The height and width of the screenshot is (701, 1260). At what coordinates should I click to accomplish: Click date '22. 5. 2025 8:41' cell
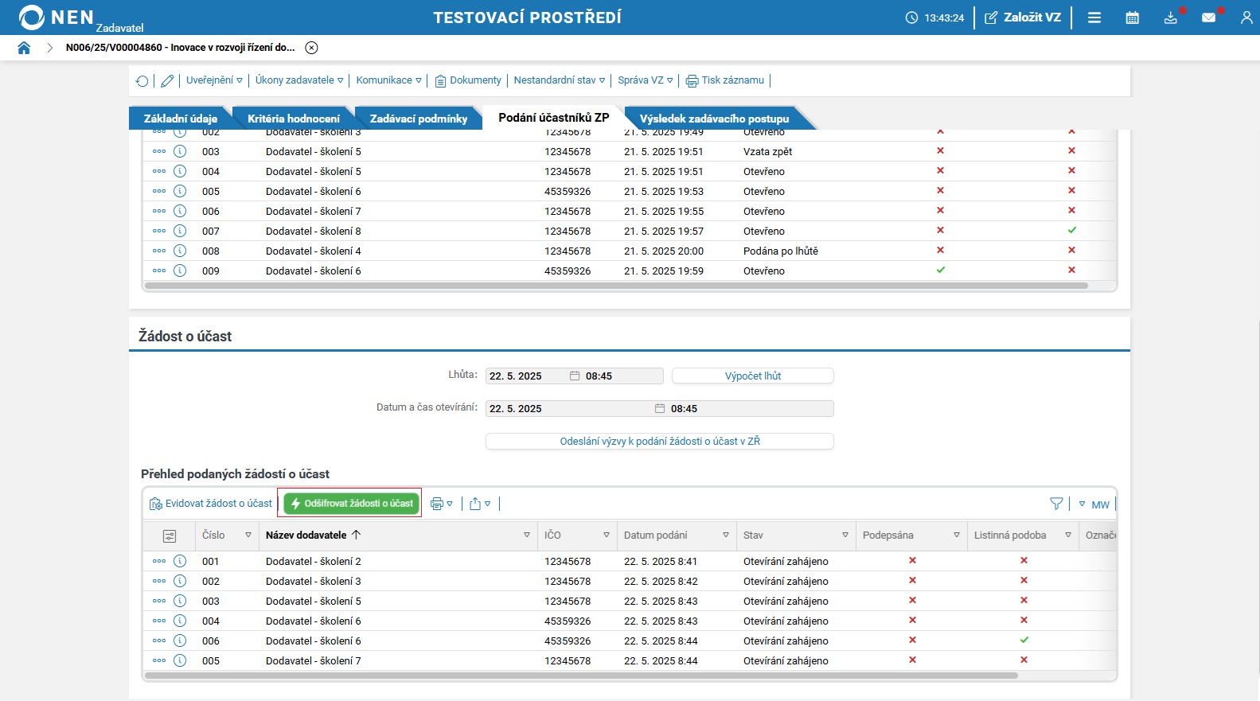point(661,561)
